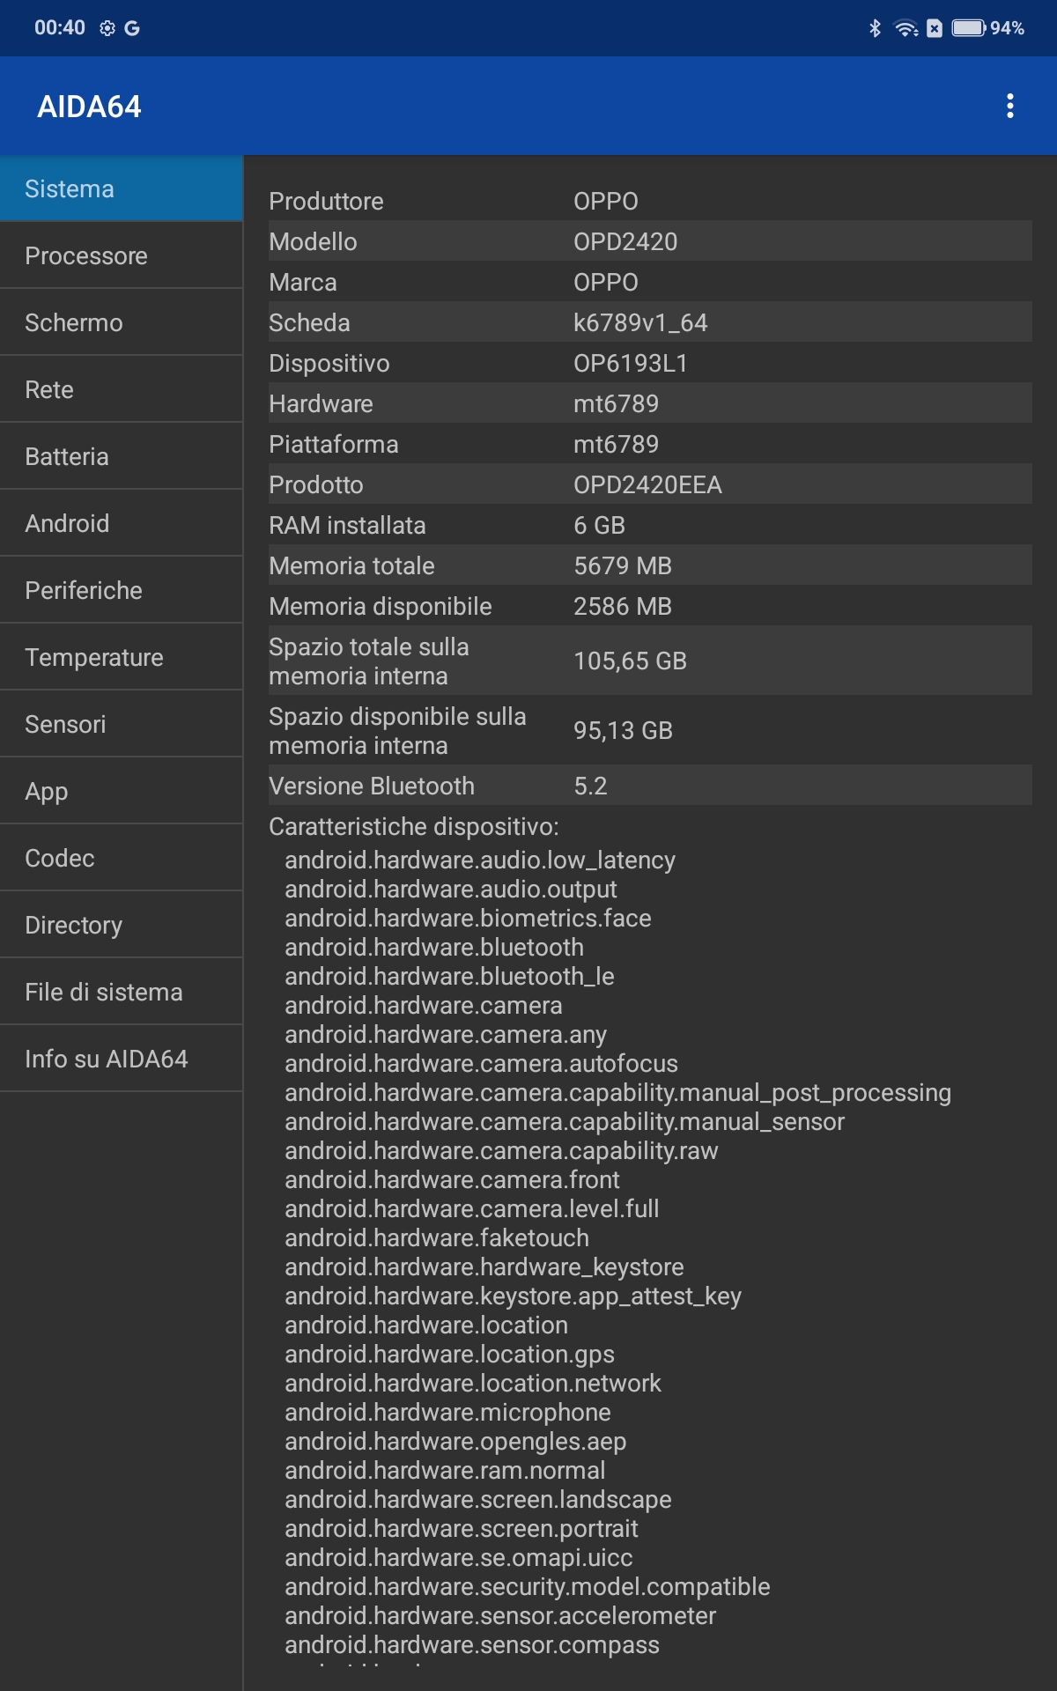Tap the Scheda value k6789v1_64

[x=640, y=322]
